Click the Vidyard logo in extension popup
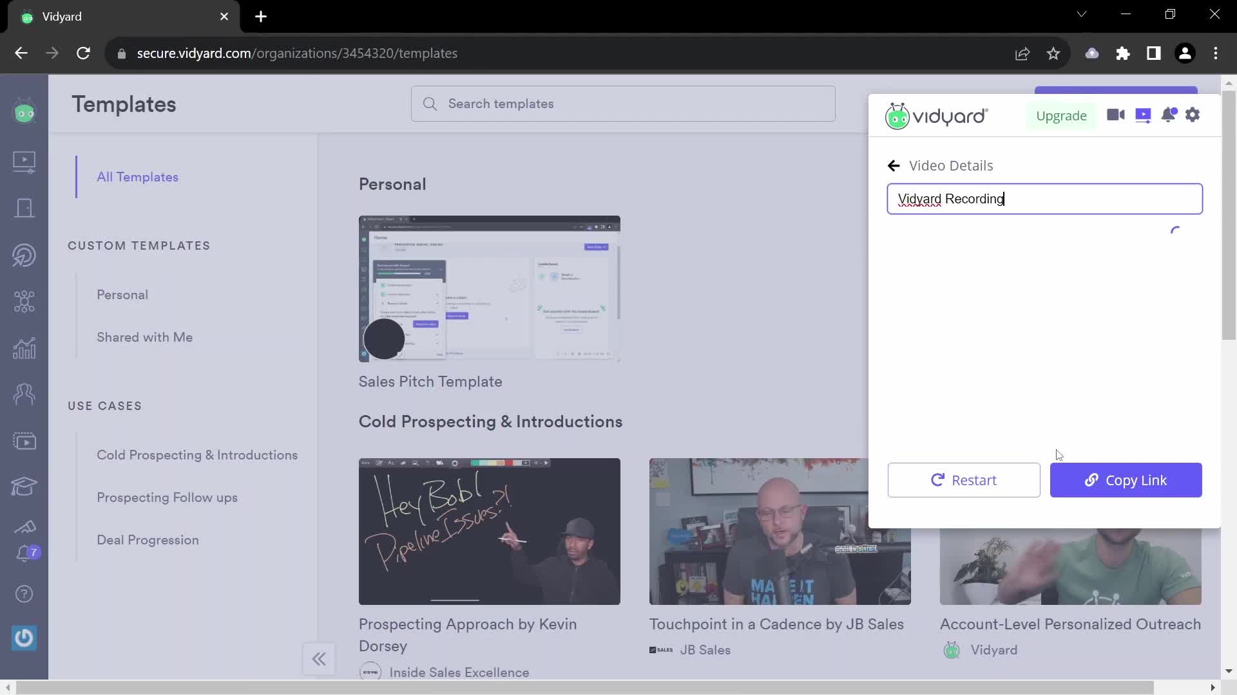1237x695 pixels. [x=935, y=115]
